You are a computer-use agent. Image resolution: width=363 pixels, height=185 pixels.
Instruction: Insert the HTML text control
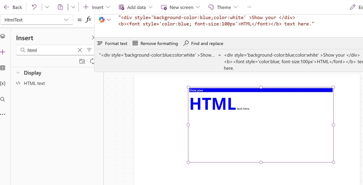34,83
